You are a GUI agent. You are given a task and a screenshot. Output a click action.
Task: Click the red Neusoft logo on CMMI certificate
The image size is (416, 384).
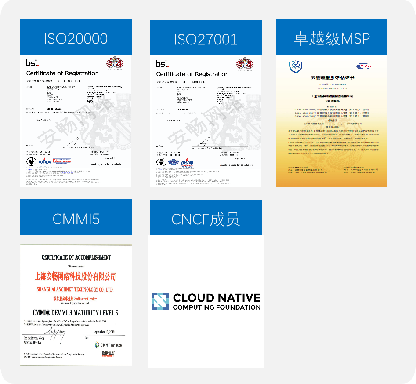click(x=108, y=354)
